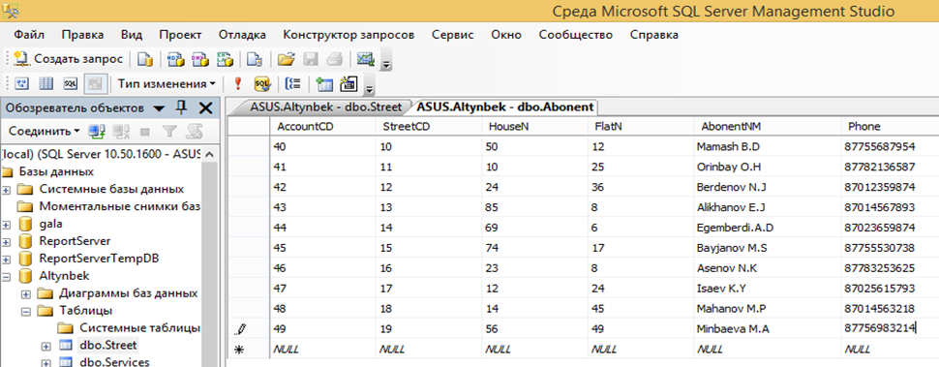Click the Disconnect server icon
This screenshot has height=367, width=939.
pyautogui.click(x=122, y=131)
